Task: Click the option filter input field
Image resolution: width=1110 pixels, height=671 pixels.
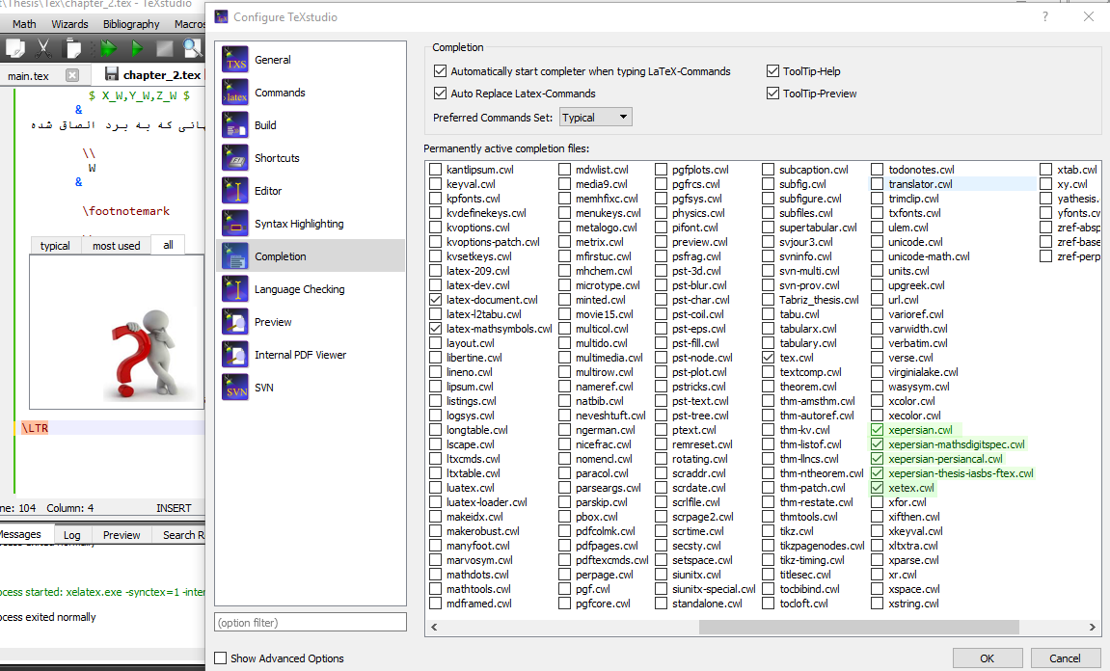Action: (x=311, y=622)
